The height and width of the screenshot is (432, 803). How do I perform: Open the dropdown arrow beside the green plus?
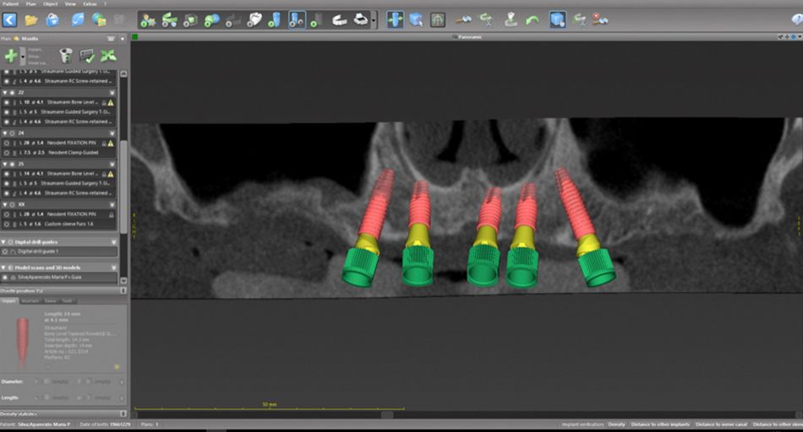click(23, 57)
